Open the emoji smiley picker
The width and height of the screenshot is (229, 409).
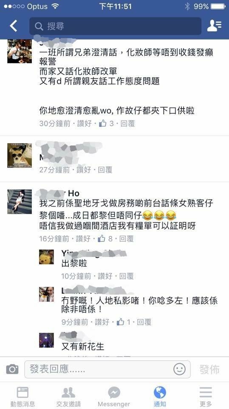[x=180, y=369]
